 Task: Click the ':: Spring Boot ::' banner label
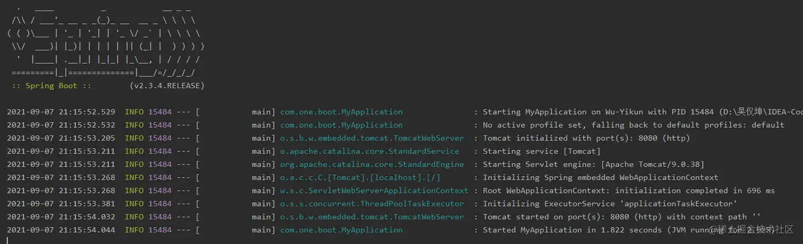tap(52, 86)
